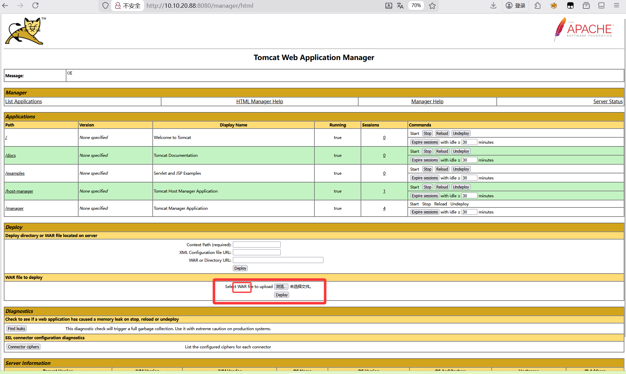The height and width of the screenshot is (374, 626).
Task: Click the browser reload icon
Action: point(35,5)
